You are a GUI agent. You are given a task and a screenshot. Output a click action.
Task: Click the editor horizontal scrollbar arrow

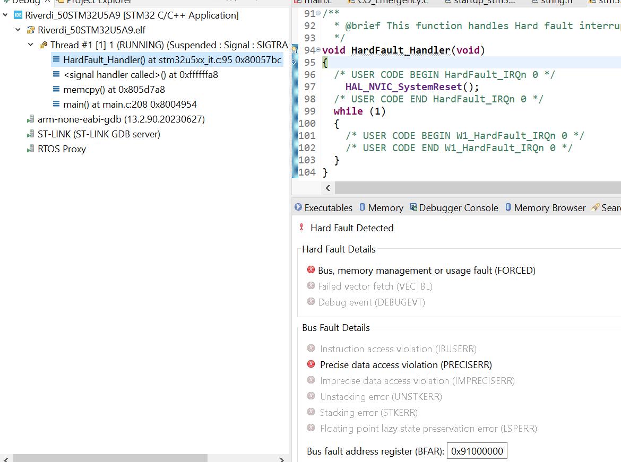pyautogui.click(x=327, y=188)
